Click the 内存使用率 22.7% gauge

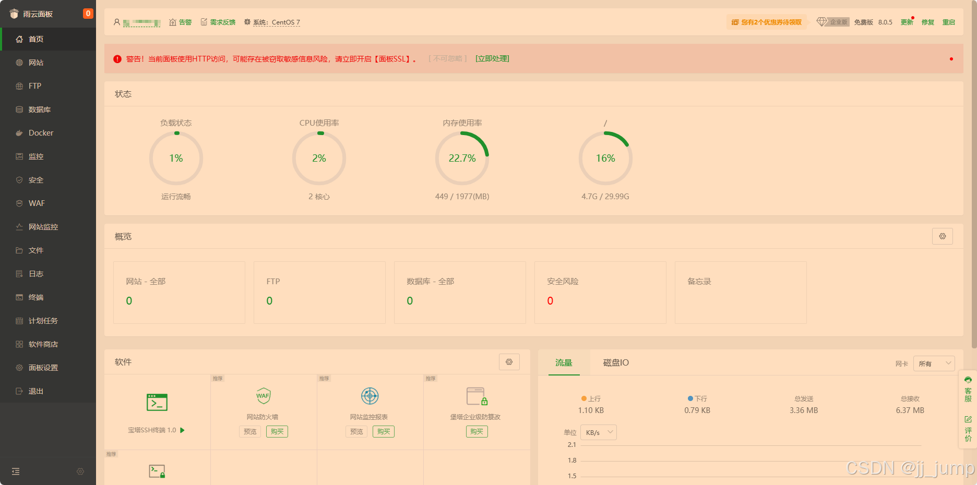462,158
